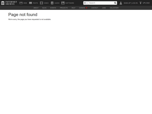152x114 pixels.
Task: Click the Texts label in navigation
Action: click(35, 3)
